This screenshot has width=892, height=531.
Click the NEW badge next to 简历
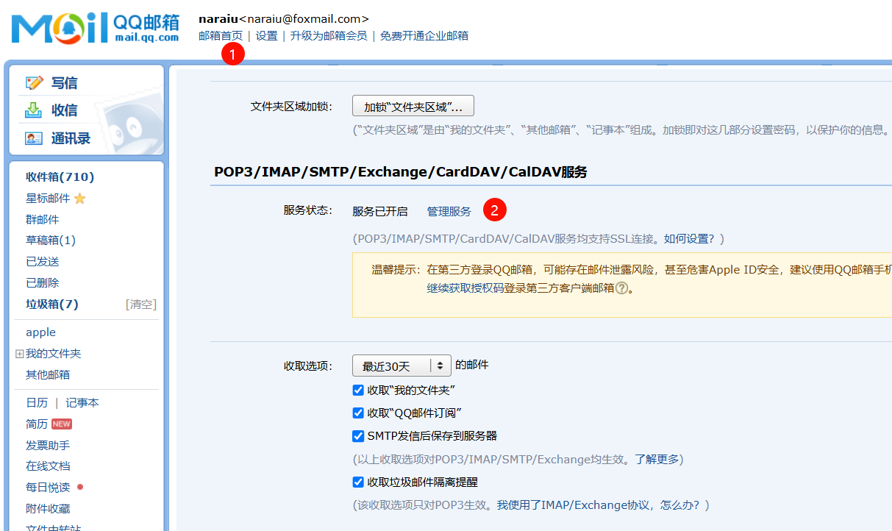click(62, 424)
